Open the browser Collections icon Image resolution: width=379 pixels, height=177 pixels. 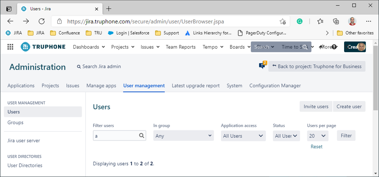(x=336, y=22)
